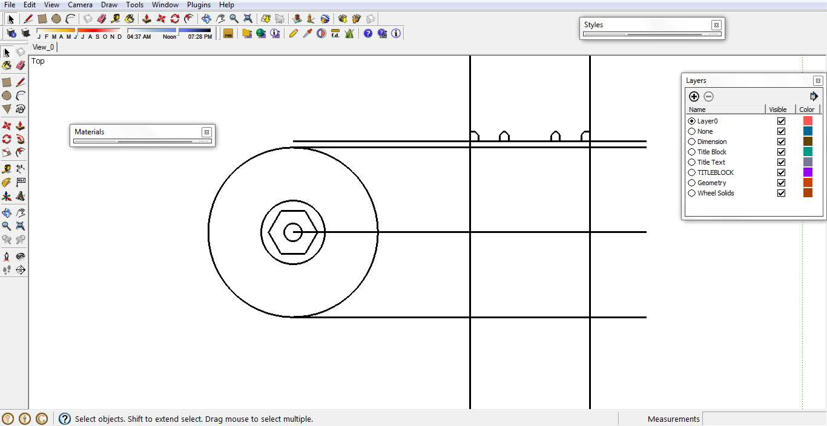Click the orange FIRE plugin icon
The height and width of the screenshot is (426, 827).
tap(228, 33)
